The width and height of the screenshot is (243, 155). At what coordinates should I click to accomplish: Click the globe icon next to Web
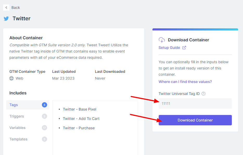[x=11, y=78]
